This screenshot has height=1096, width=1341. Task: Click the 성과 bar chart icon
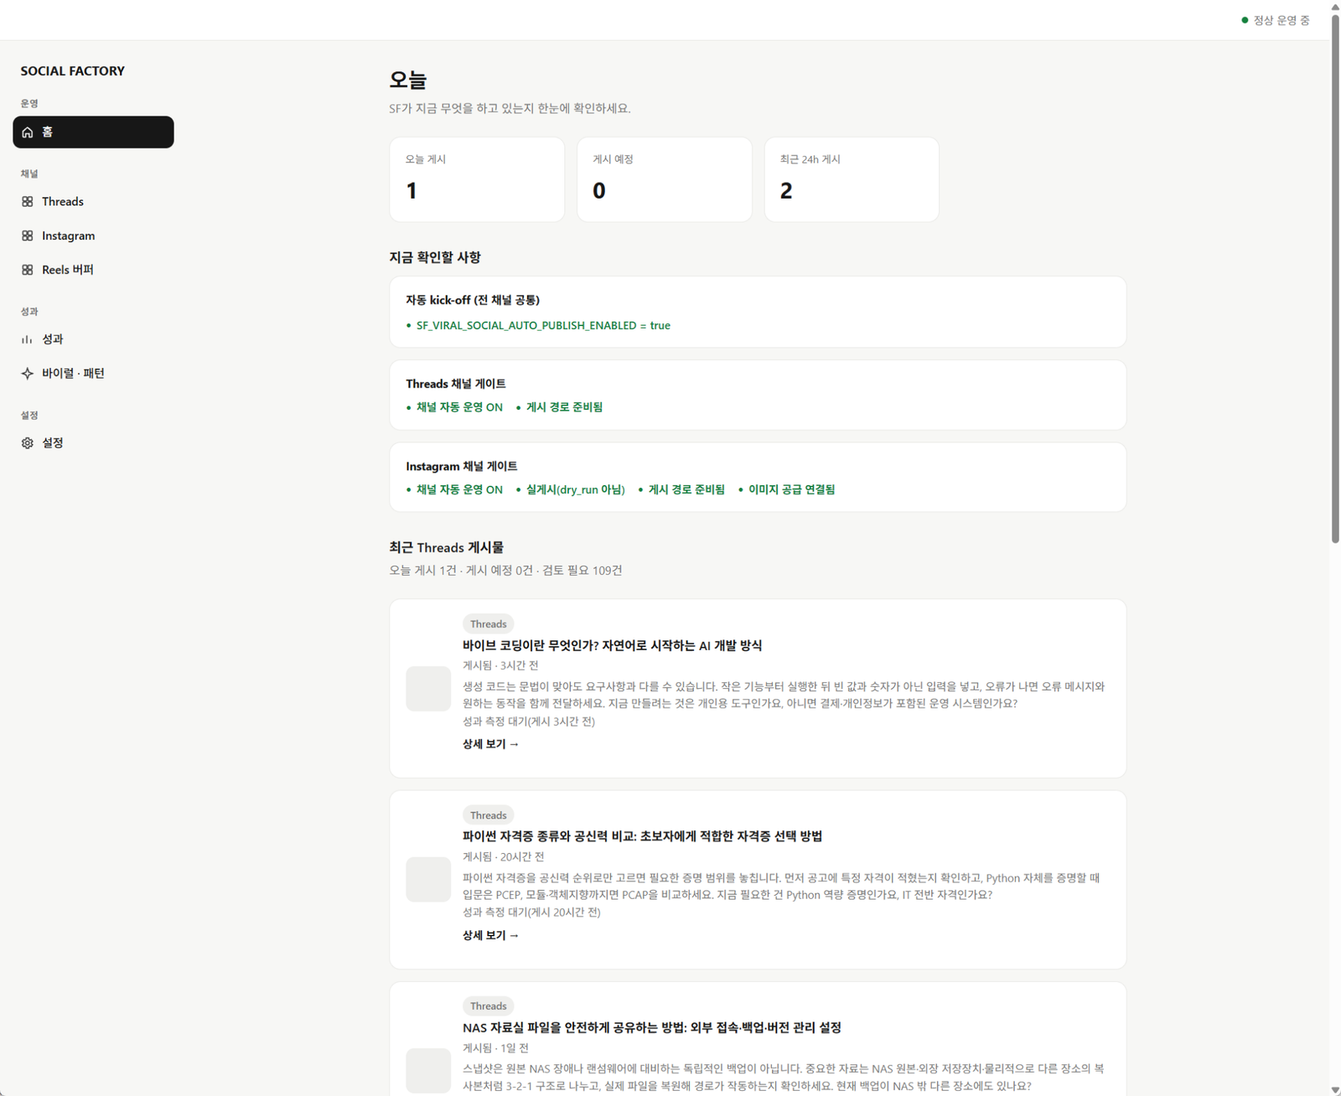pyautogui.click(x=28, y=339)
